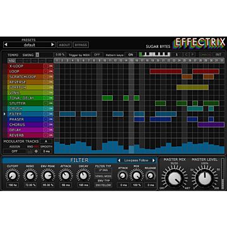
Task: Clear the X-LOOP track with its X icon
Action: [x=45, y=66]
